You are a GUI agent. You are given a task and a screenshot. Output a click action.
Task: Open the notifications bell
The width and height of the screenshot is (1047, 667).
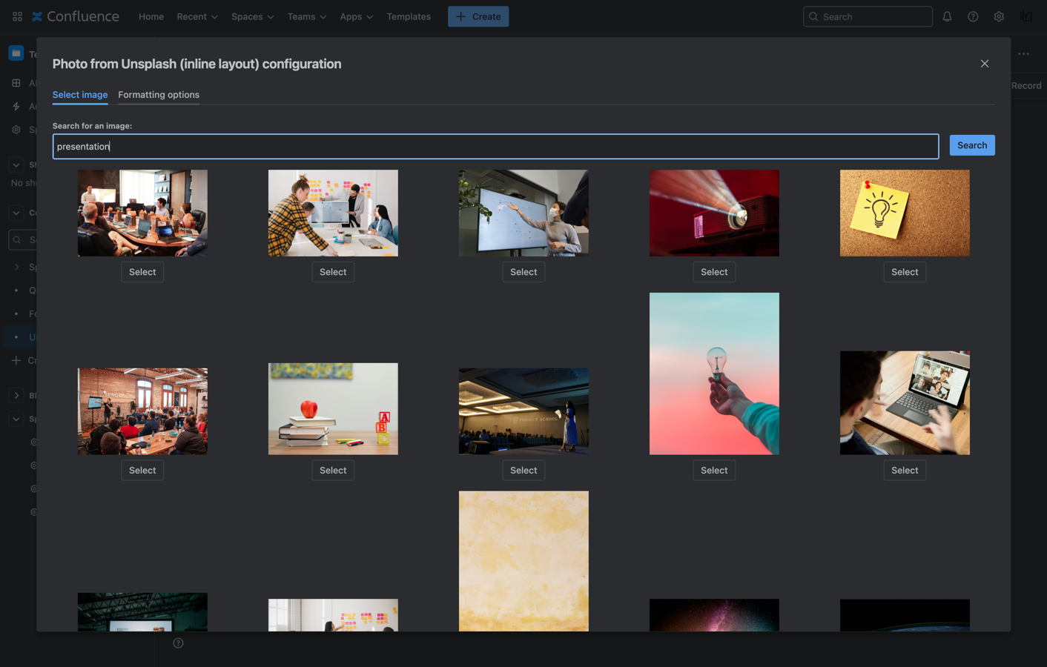pyautogui.click(x=947, y=16)
